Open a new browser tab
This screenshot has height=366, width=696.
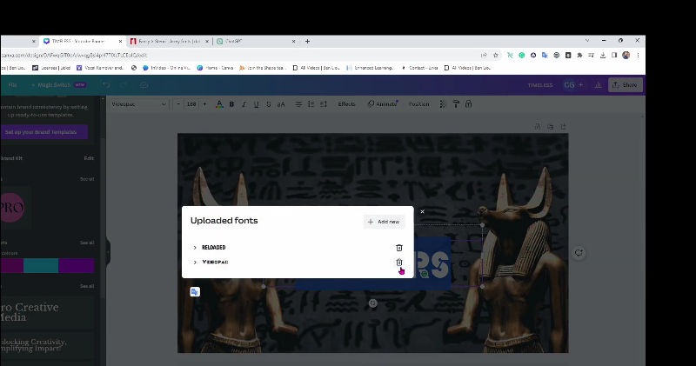pyautogui.click(x=307, y=41)
